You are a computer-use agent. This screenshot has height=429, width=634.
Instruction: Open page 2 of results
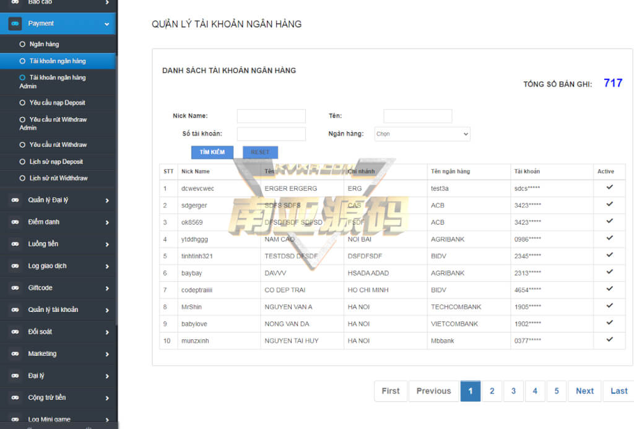(x=492, y=391)
